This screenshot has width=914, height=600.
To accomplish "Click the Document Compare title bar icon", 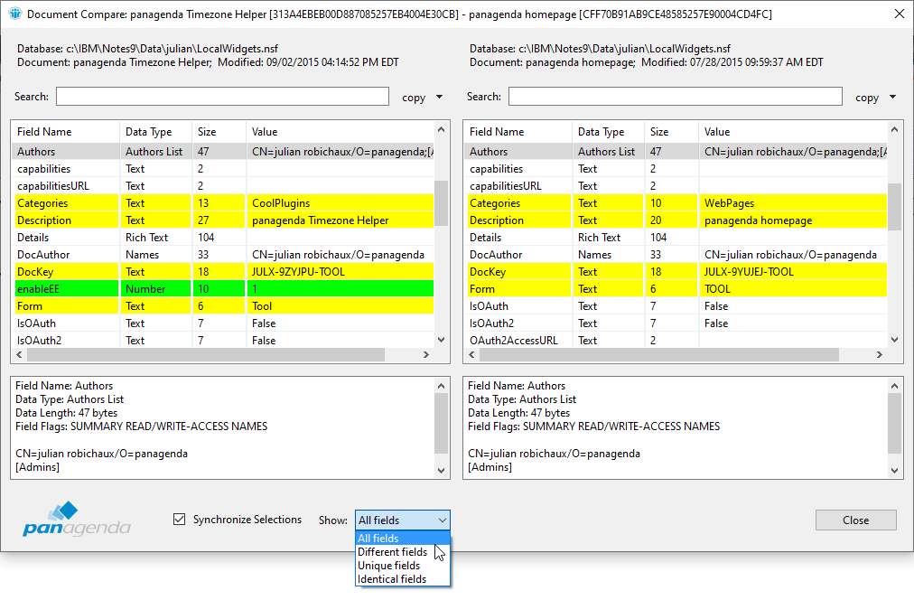I will (x=15, y=14).
